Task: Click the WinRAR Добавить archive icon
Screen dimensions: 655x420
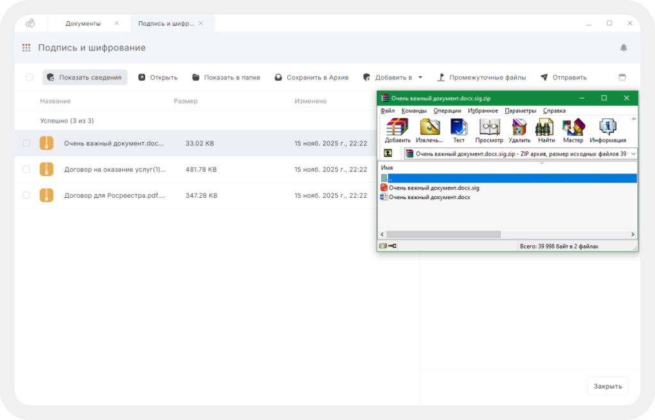Action: (x=397, y=127)
